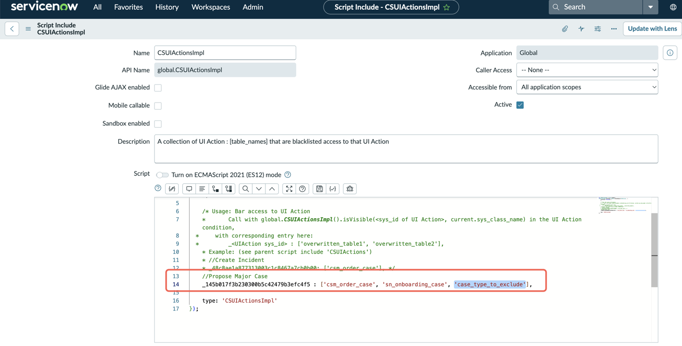Viewport: 682px width, 346px height.
Task: Click the '//Propose Major Case' comment line
Action: [x=235, y=276]
